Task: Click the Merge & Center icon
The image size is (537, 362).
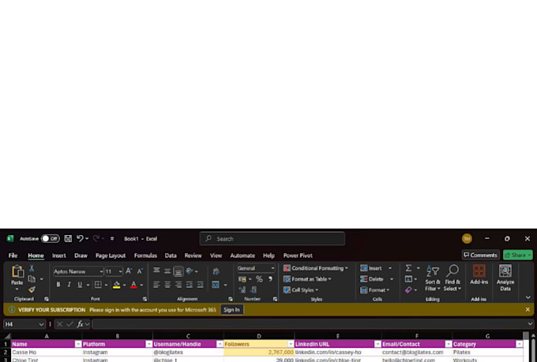Action: click(x=216, y=285)
